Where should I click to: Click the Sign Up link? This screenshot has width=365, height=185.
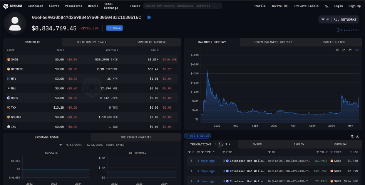(x=354, y=6)
